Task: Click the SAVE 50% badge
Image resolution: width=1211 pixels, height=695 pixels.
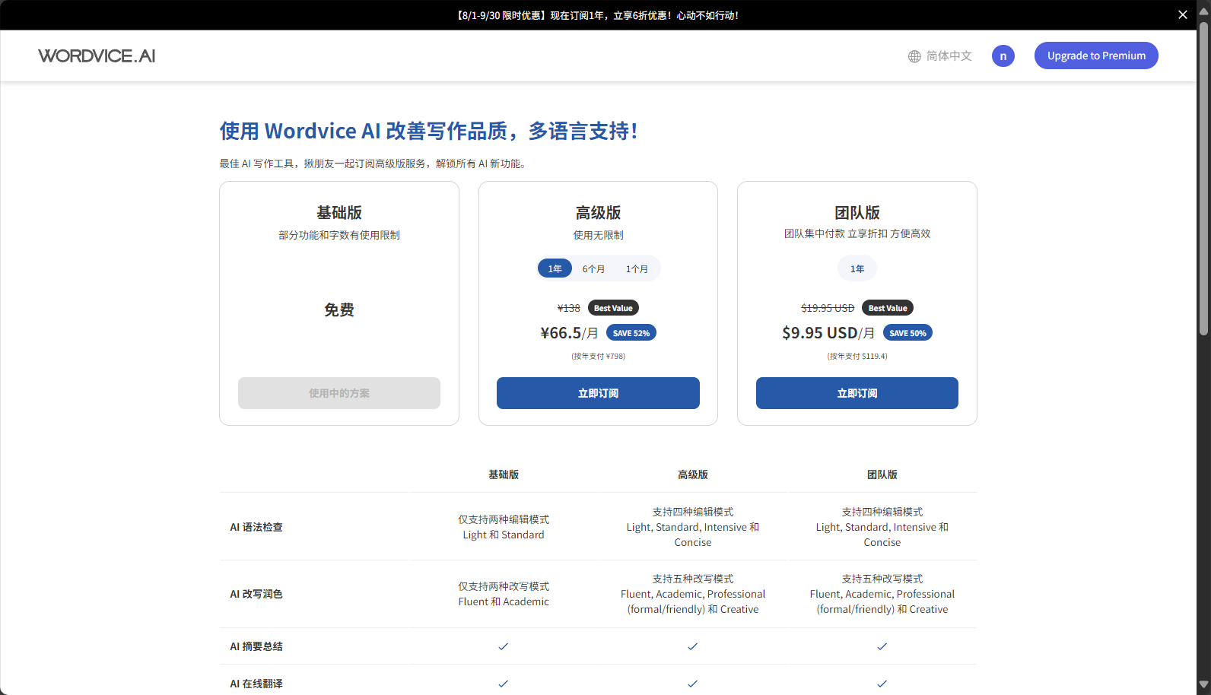Action: pyautogui.click(x=907, y=333)
